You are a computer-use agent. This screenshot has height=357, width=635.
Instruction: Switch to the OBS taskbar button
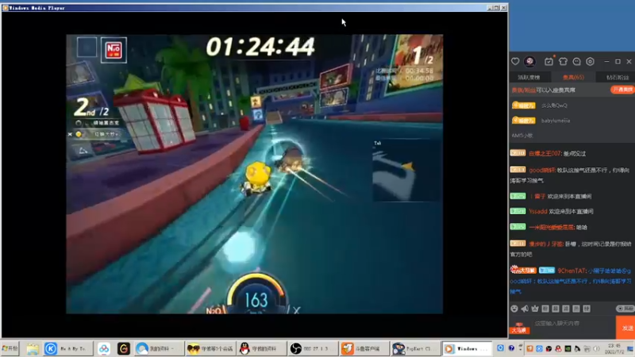[313, 348]
